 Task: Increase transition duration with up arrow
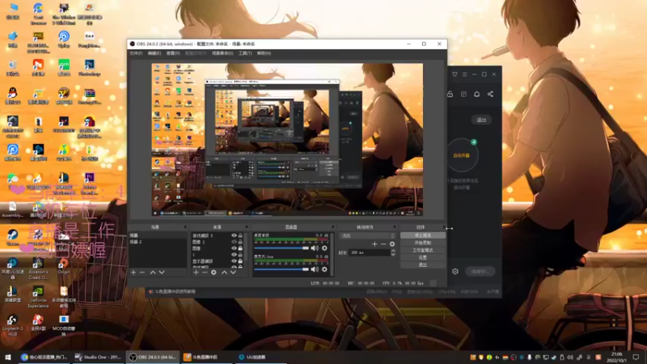393,251
